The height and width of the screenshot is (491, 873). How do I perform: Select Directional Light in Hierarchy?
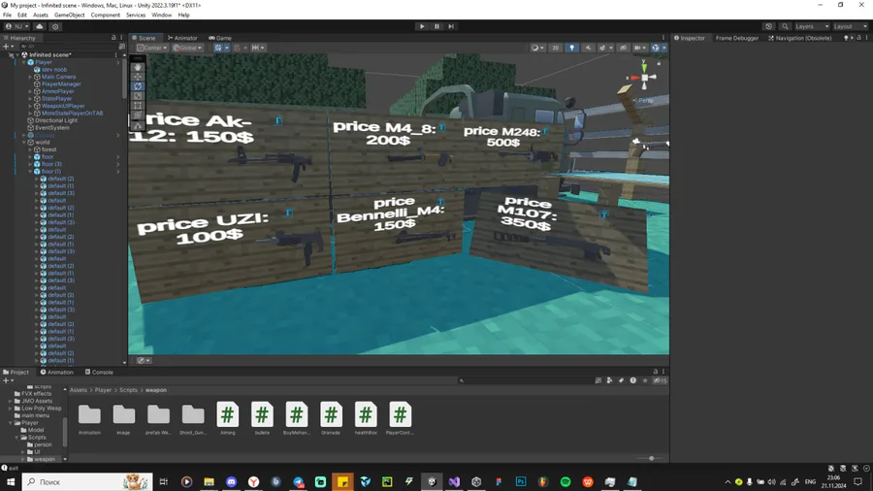[x=55, y=120]
